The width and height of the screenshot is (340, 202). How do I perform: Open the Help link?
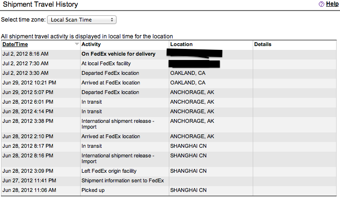coord(332,4)
